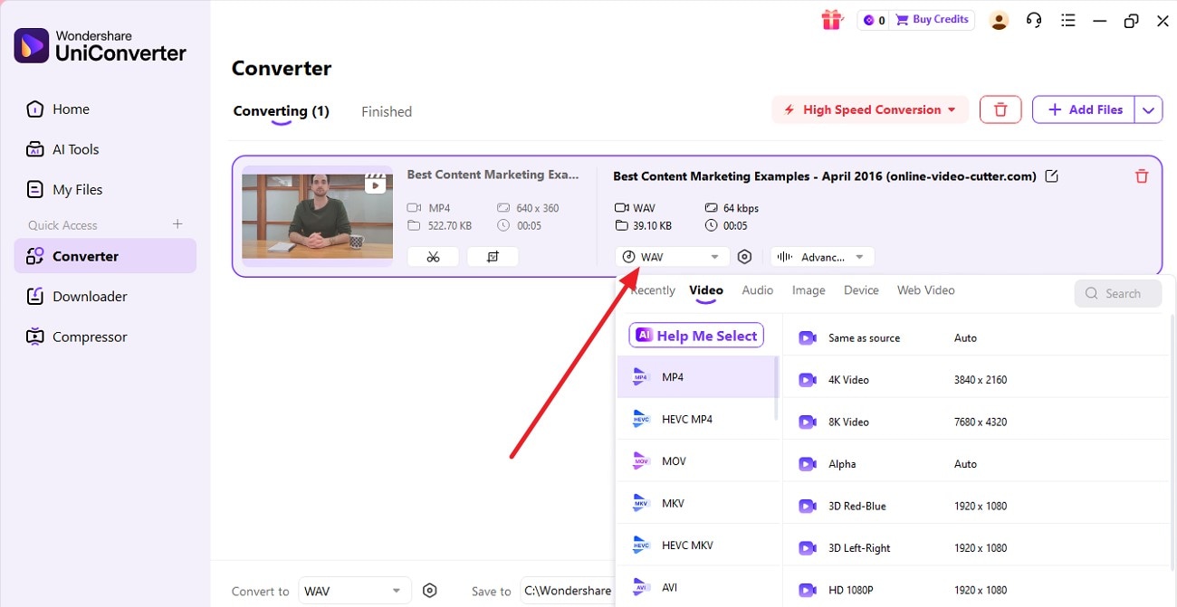
Task: Click the Help Me Select AI button
Action: click(695, 335)
